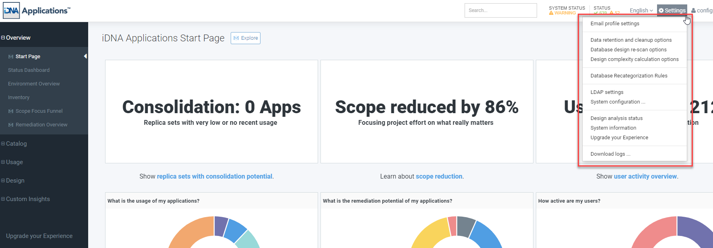The image size is (713, 248).
Task: Click the iDNA Applications logo
Action: (x=36, y=11)
